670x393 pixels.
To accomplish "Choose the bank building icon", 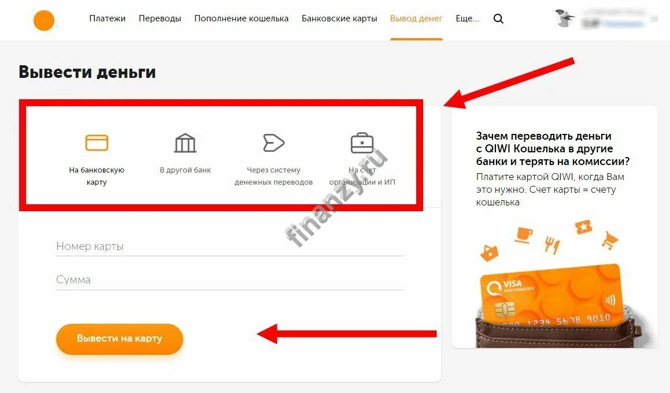I will [185, 143].
